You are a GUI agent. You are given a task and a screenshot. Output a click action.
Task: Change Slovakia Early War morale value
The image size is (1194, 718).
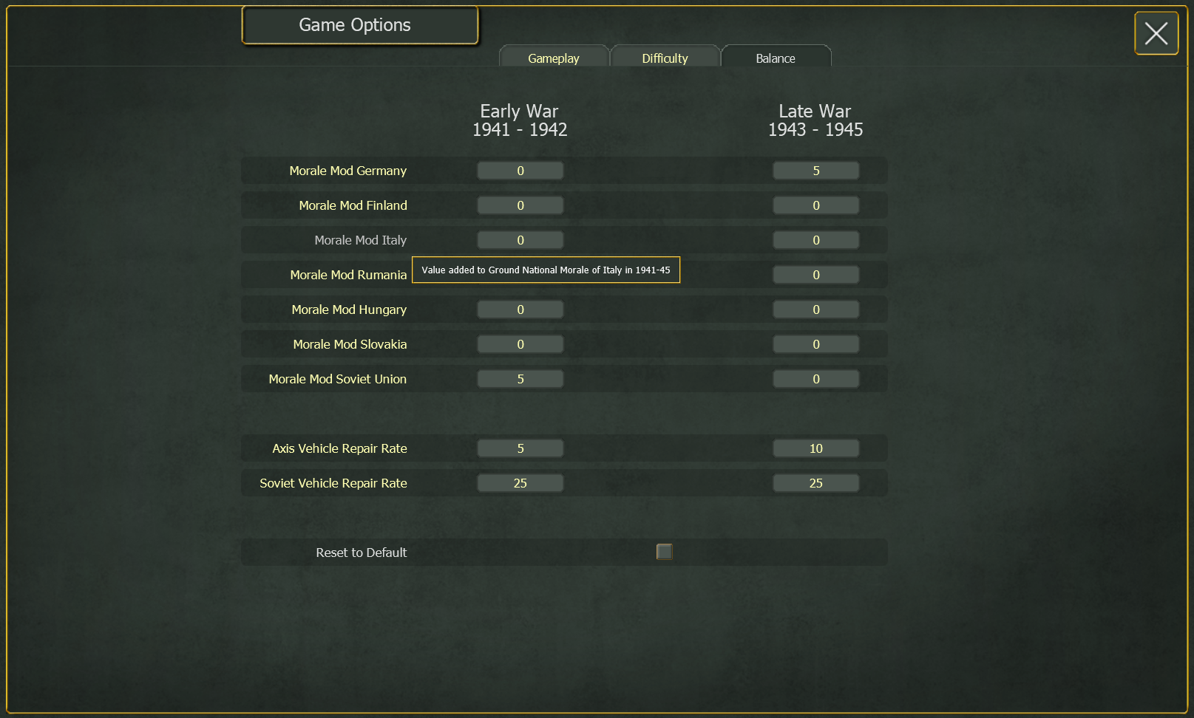(x=520, y=344)
